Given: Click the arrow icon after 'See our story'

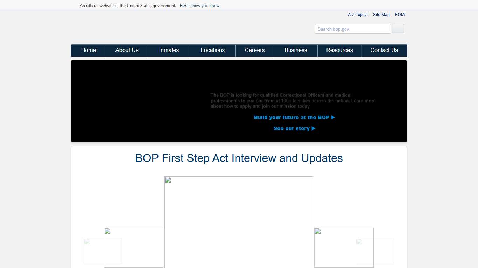Looking at the screenshot, I should (314, 128).
